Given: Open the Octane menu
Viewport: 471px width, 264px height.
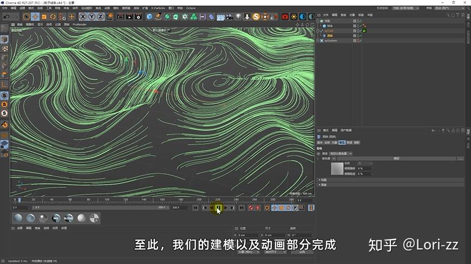Looking at the screenshot, I should (x=191, y=8).
